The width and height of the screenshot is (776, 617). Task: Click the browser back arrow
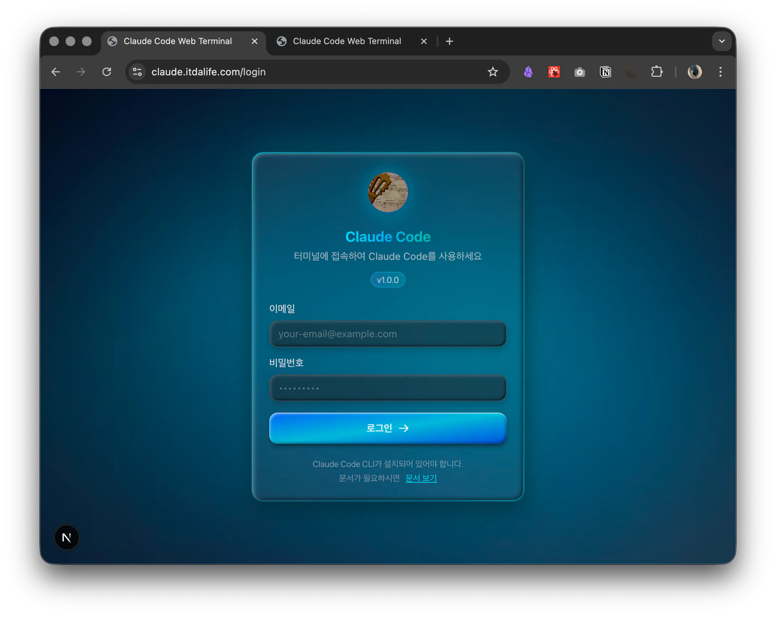[x=55, y=72]
